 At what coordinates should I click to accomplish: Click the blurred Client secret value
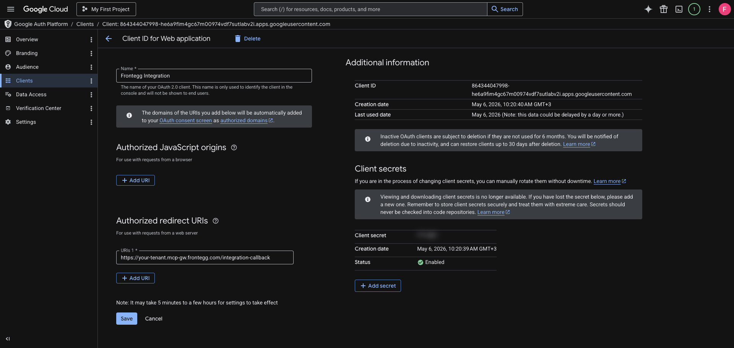pos(427,235)
